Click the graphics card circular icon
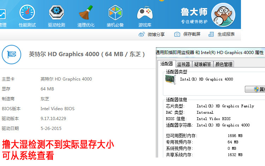 click(12, 54)
